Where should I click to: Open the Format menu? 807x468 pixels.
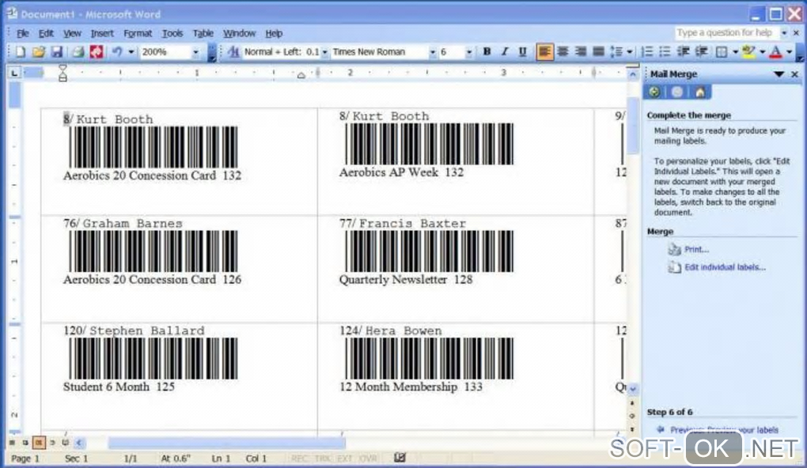point(138,33)
